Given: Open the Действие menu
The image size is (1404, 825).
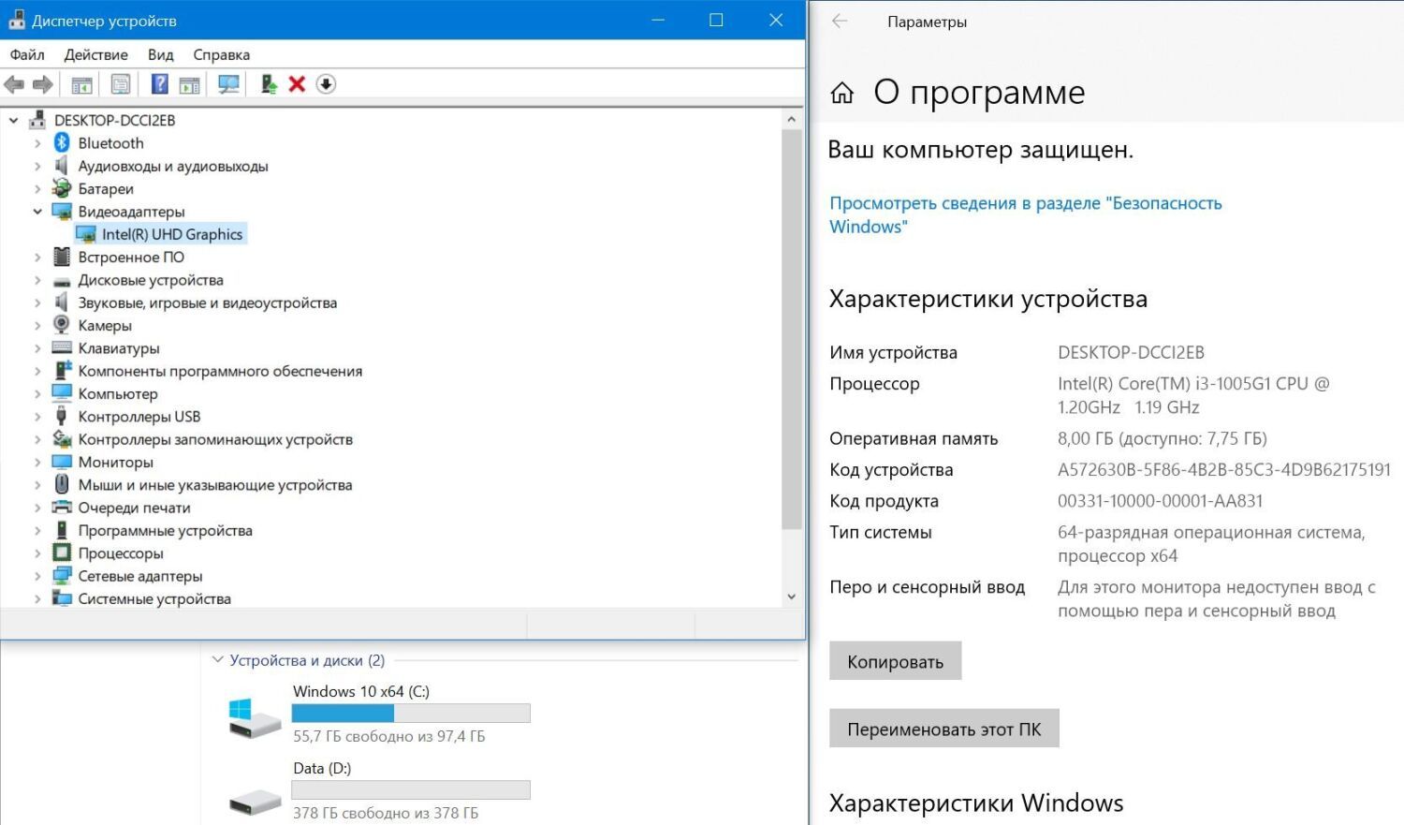Looking at the screenshot, I should click(x=95, y=54).
